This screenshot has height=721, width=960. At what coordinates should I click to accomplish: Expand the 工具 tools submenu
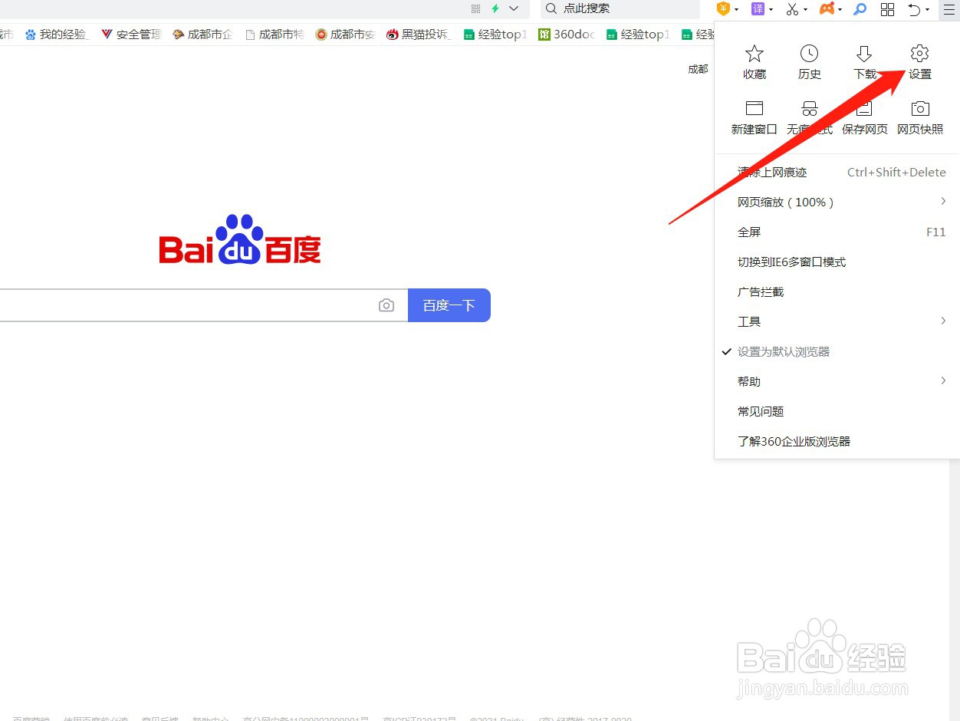pyautogui.click(x=749, y=321)
